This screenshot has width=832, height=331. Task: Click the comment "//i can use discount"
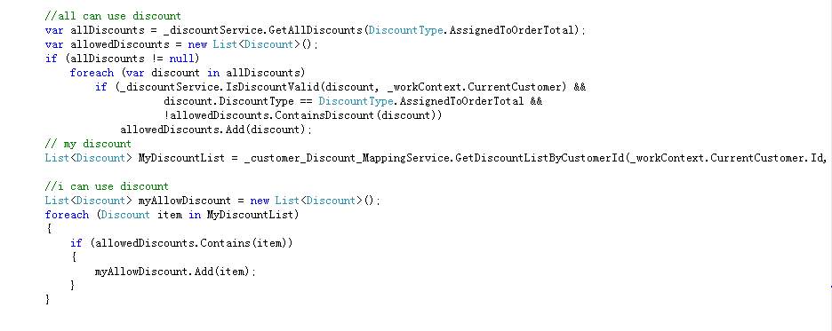(x=107, y=186)
